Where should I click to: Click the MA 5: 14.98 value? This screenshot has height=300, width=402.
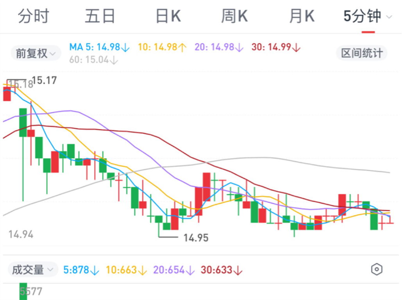coord(100,47)
